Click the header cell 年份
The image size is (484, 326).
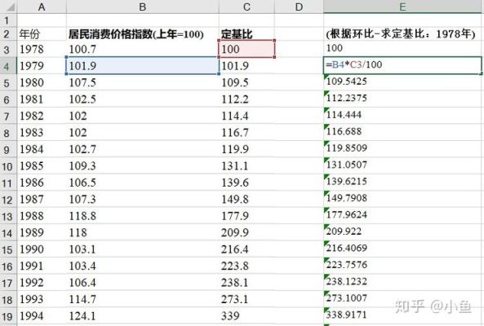(x=42, y=34)
